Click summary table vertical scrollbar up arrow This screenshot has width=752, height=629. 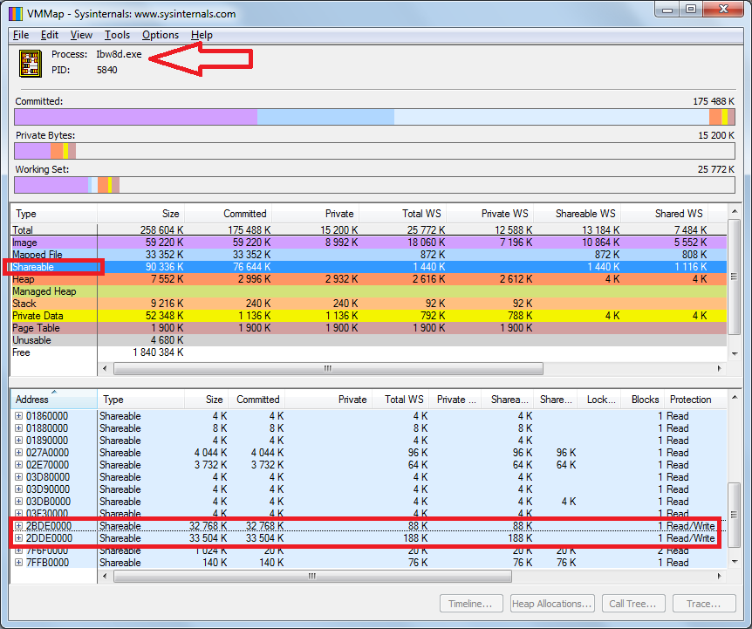click(734, 211)
